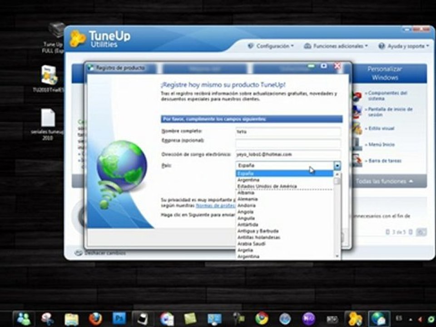Click the country list scrollbar down arrow
The height and width of the screenshot is (327, 436).
[x=337, y=256]
